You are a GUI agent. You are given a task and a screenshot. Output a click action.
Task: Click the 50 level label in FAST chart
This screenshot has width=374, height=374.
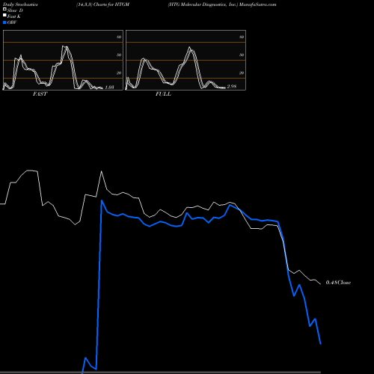pyautogui.click(x=119, y=55)
